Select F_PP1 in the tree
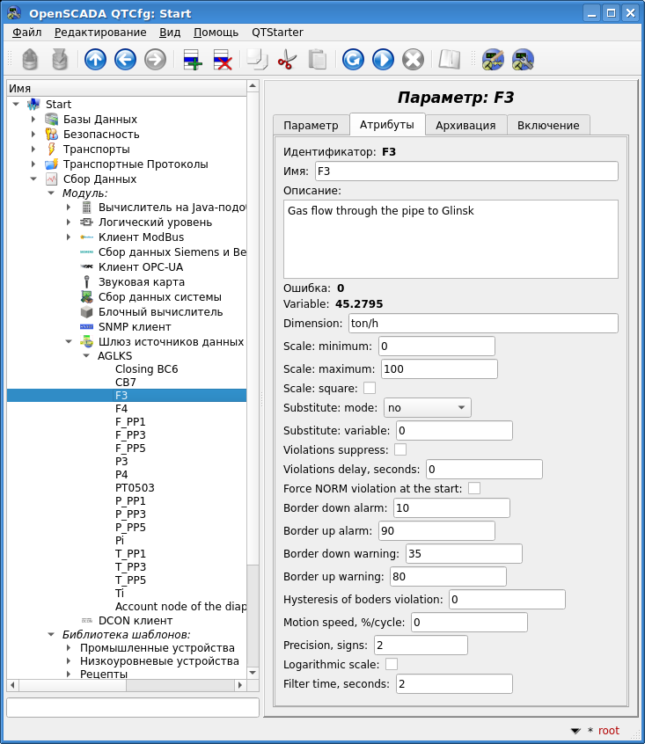645x744 pixels. coord(130,422)
